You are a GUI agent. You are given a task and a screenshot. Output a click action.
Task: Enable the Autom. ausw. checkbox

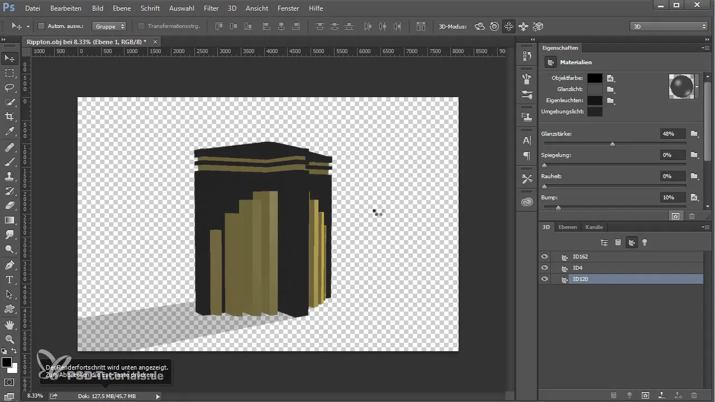[x=41, y=26]
